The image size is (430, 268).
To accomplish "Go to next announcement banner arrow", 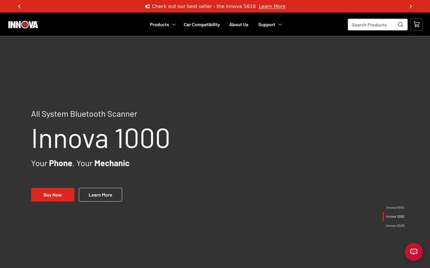I will click(410, 7).
